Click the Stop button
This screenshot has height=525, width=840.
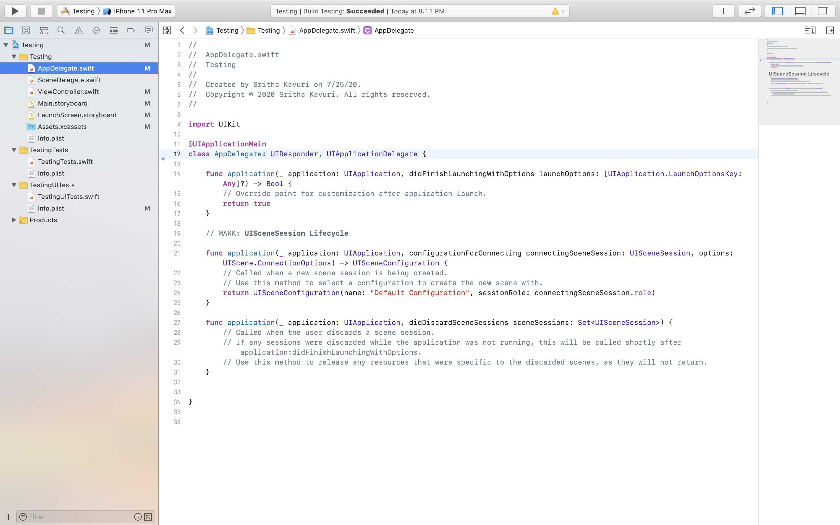coord(42,11)
